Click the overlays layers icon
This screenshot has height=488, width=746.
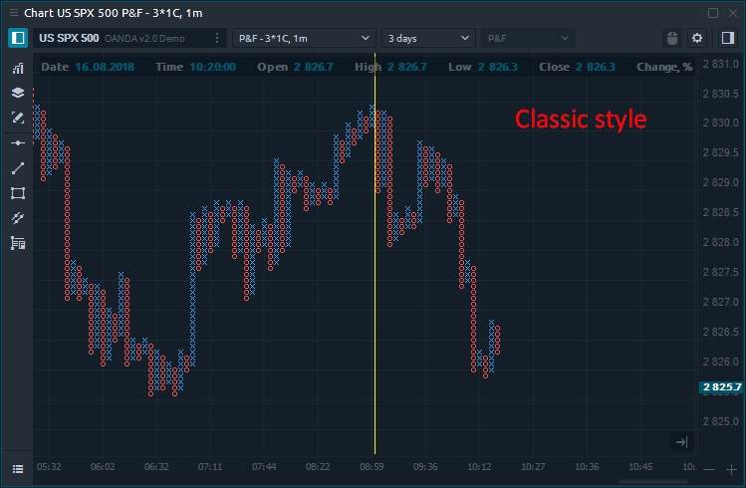[x=18, y=93]
